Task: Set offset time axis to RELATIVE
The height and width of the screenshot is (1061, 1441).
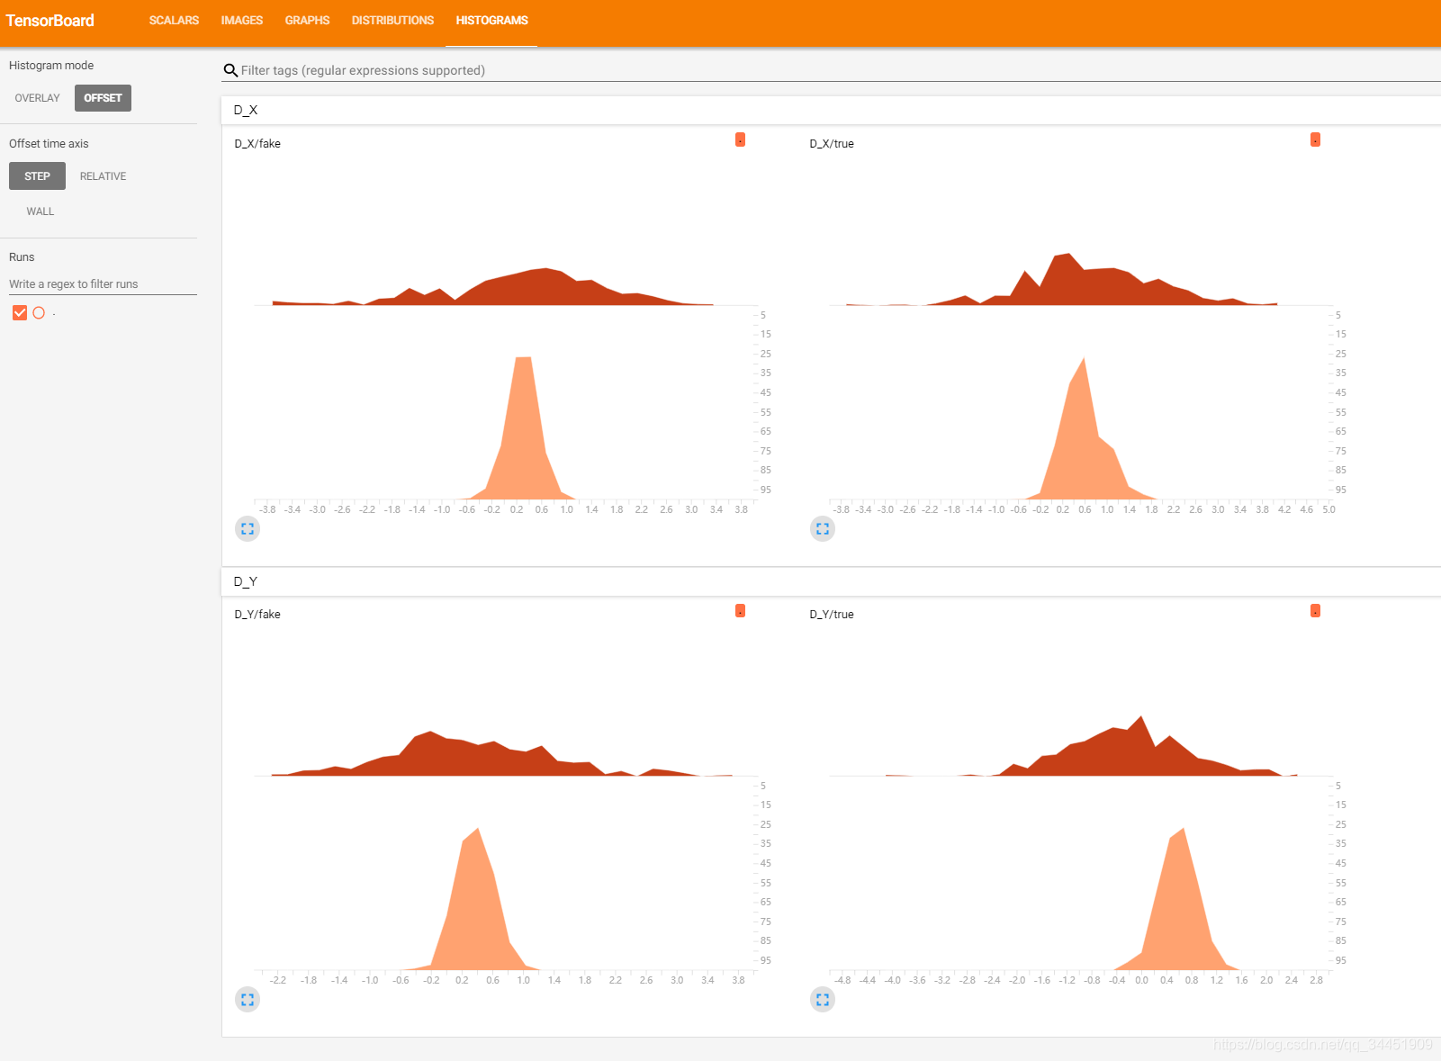Action: click(103, 176)
